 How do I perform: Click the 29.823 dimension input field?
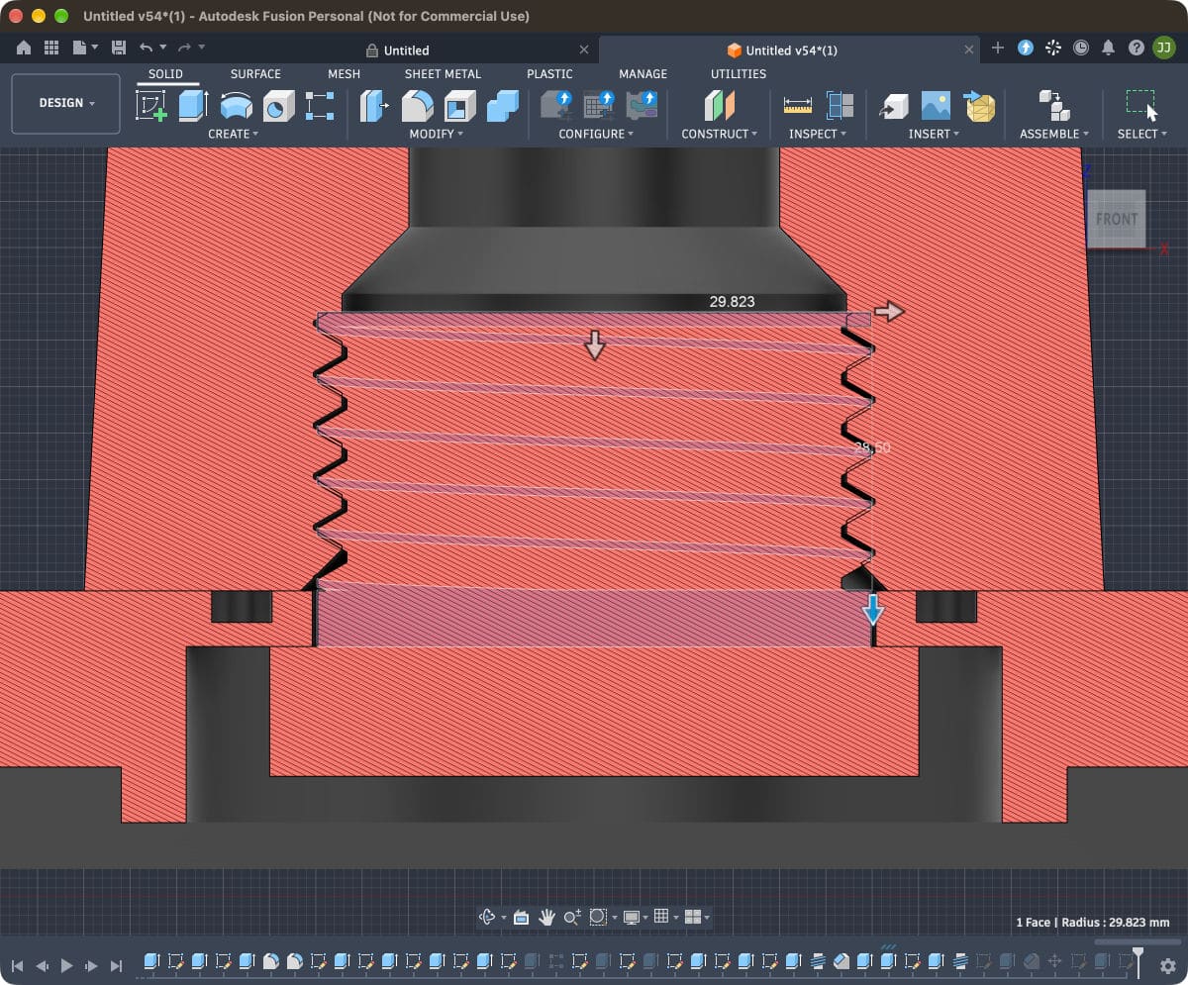[732, 302]
